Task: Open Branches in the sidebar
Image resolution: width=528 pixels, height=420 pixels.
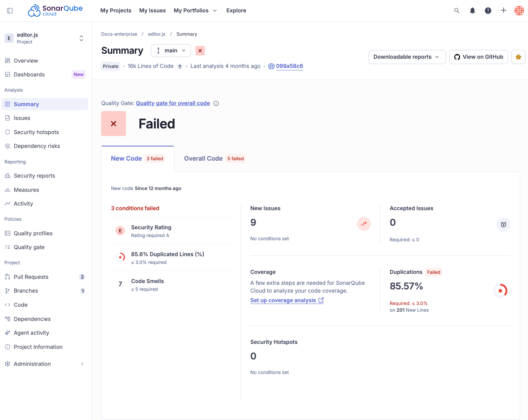Action: tap(45, 291)
